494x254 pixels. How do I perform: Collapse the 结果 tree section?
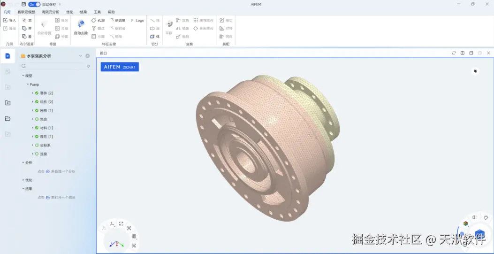(x=23, y=189)
